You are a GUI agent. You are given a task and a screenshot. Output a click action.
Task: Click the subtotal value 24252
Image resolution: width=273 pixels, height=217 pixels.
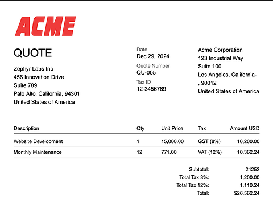(253, 169)
